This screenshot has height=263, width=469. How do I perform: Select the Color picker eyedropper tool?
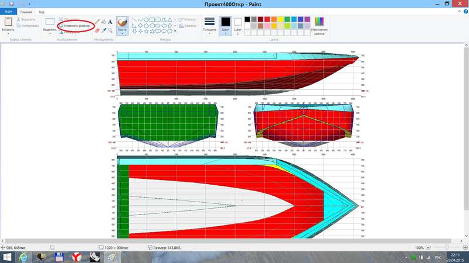click(104, 30)
